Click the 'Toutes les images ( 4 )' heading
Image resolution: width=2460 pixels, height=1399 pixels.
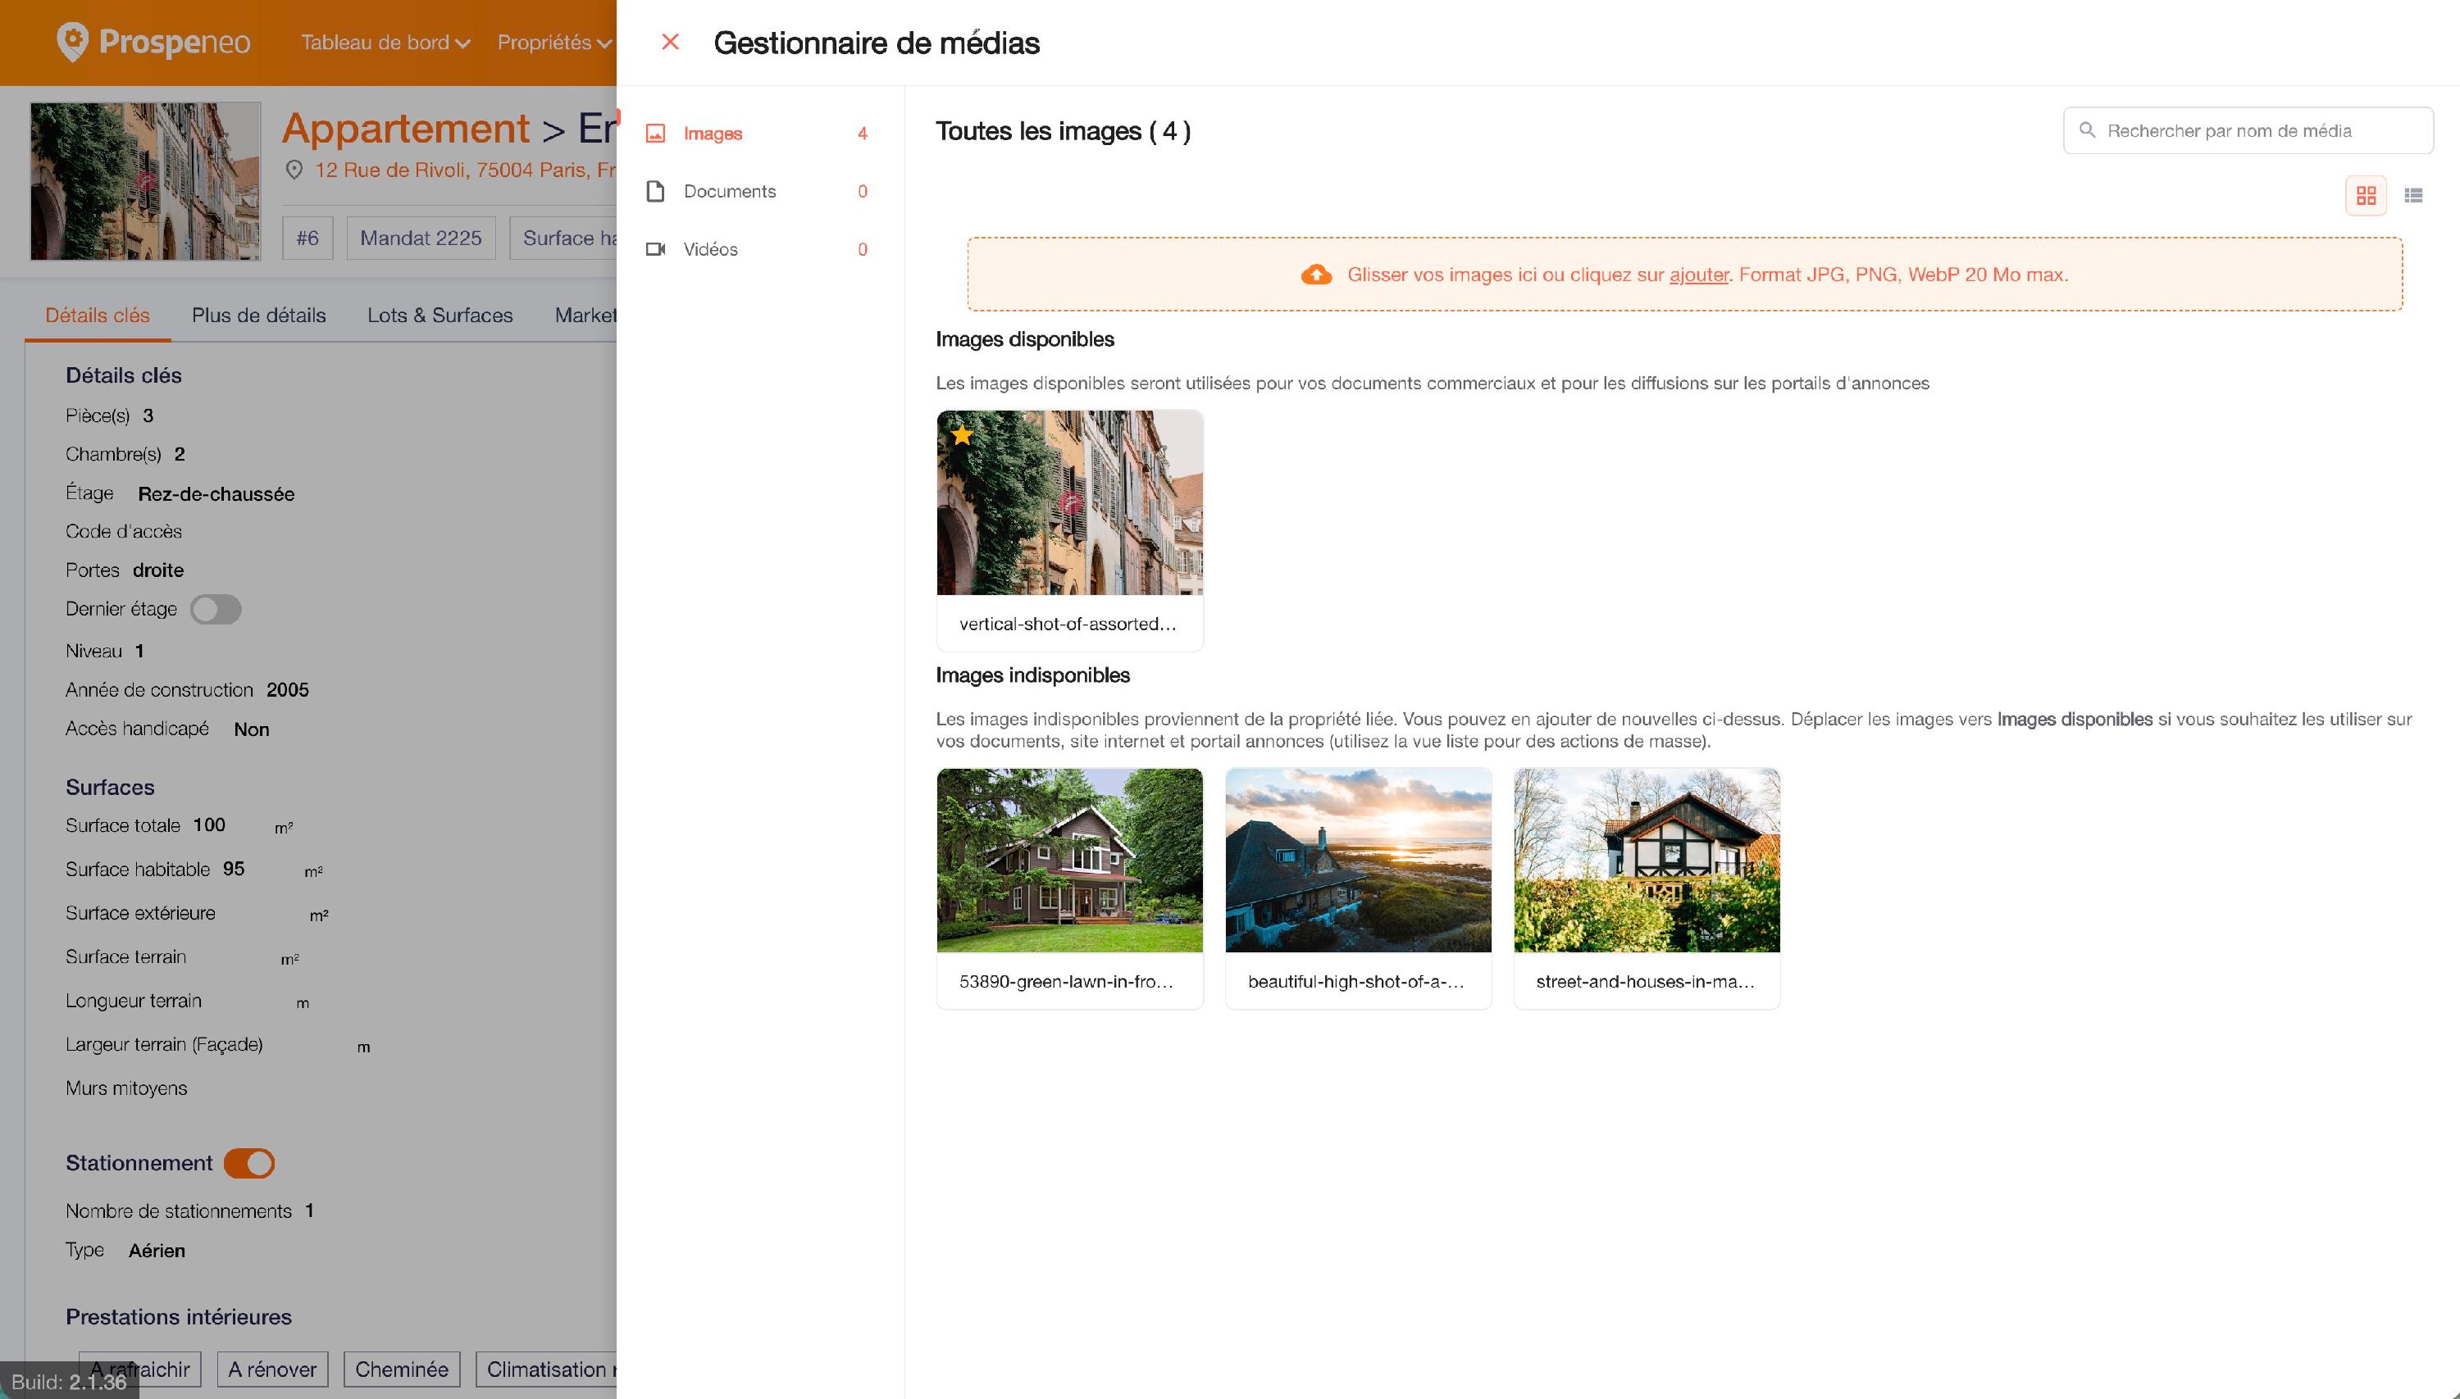(1064, 130)
